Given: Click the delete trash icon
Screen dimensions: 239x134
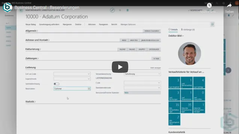Looking at the screenshot, I should point(127,10).
